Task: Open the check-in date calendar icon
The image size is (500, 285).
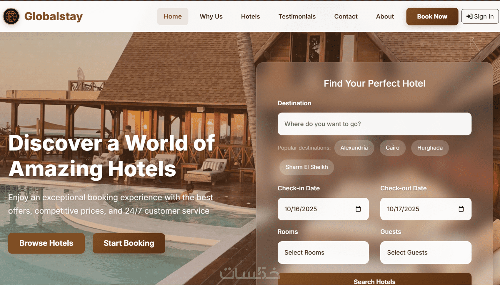Action: [358, 209]
